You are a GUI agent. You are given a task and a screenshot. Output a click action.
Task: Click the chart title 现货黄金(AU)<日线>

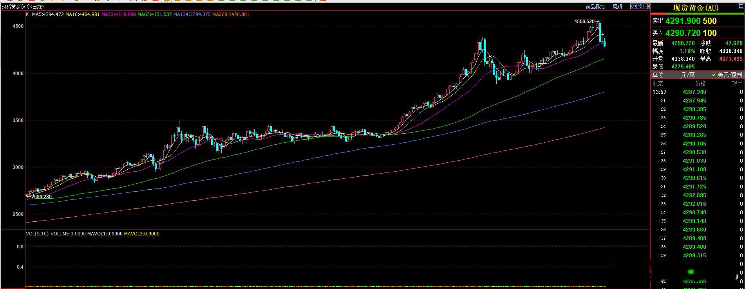23,7
